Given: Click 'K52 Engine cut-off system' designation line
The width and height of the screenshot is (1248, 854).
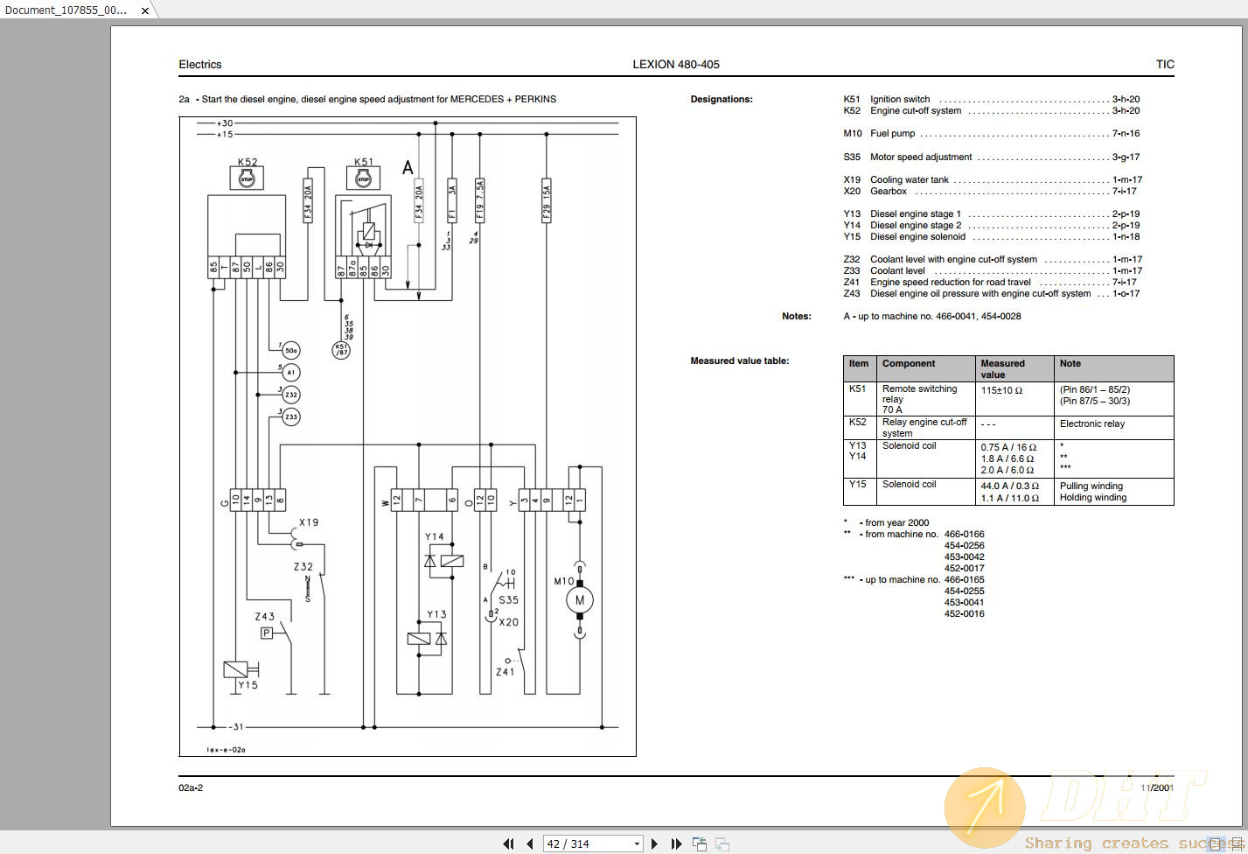Looking at the screenshot, I should (992, 111).
